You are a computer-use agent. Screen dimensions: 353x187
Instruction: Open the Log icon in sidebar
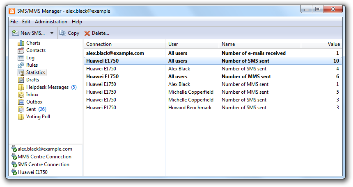click(x=21, y=58)
